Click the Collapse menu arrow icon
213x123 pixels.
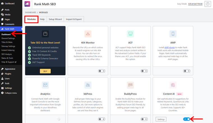point(2,93)
